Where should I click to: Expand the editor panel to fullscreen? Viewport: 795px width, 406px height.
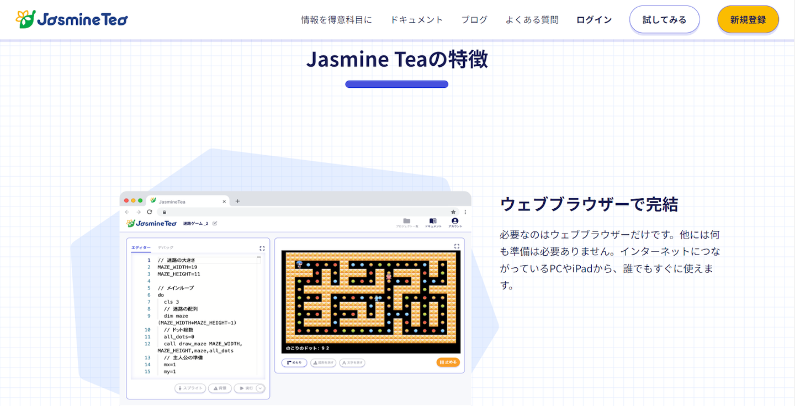tap(262, 249)
